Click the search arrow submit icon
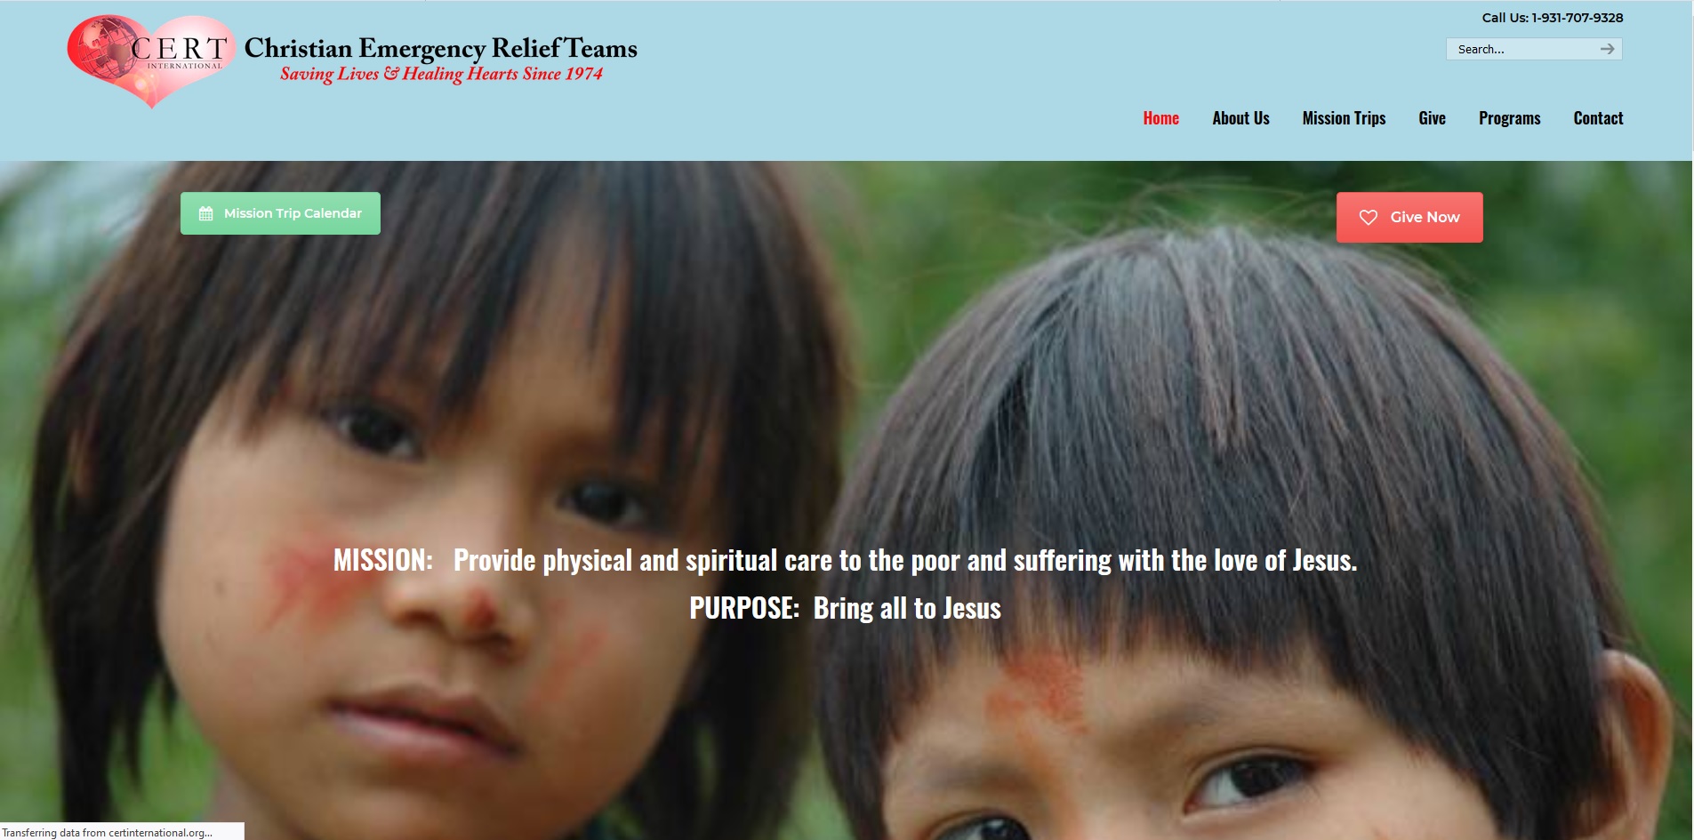 point(1607,49)
